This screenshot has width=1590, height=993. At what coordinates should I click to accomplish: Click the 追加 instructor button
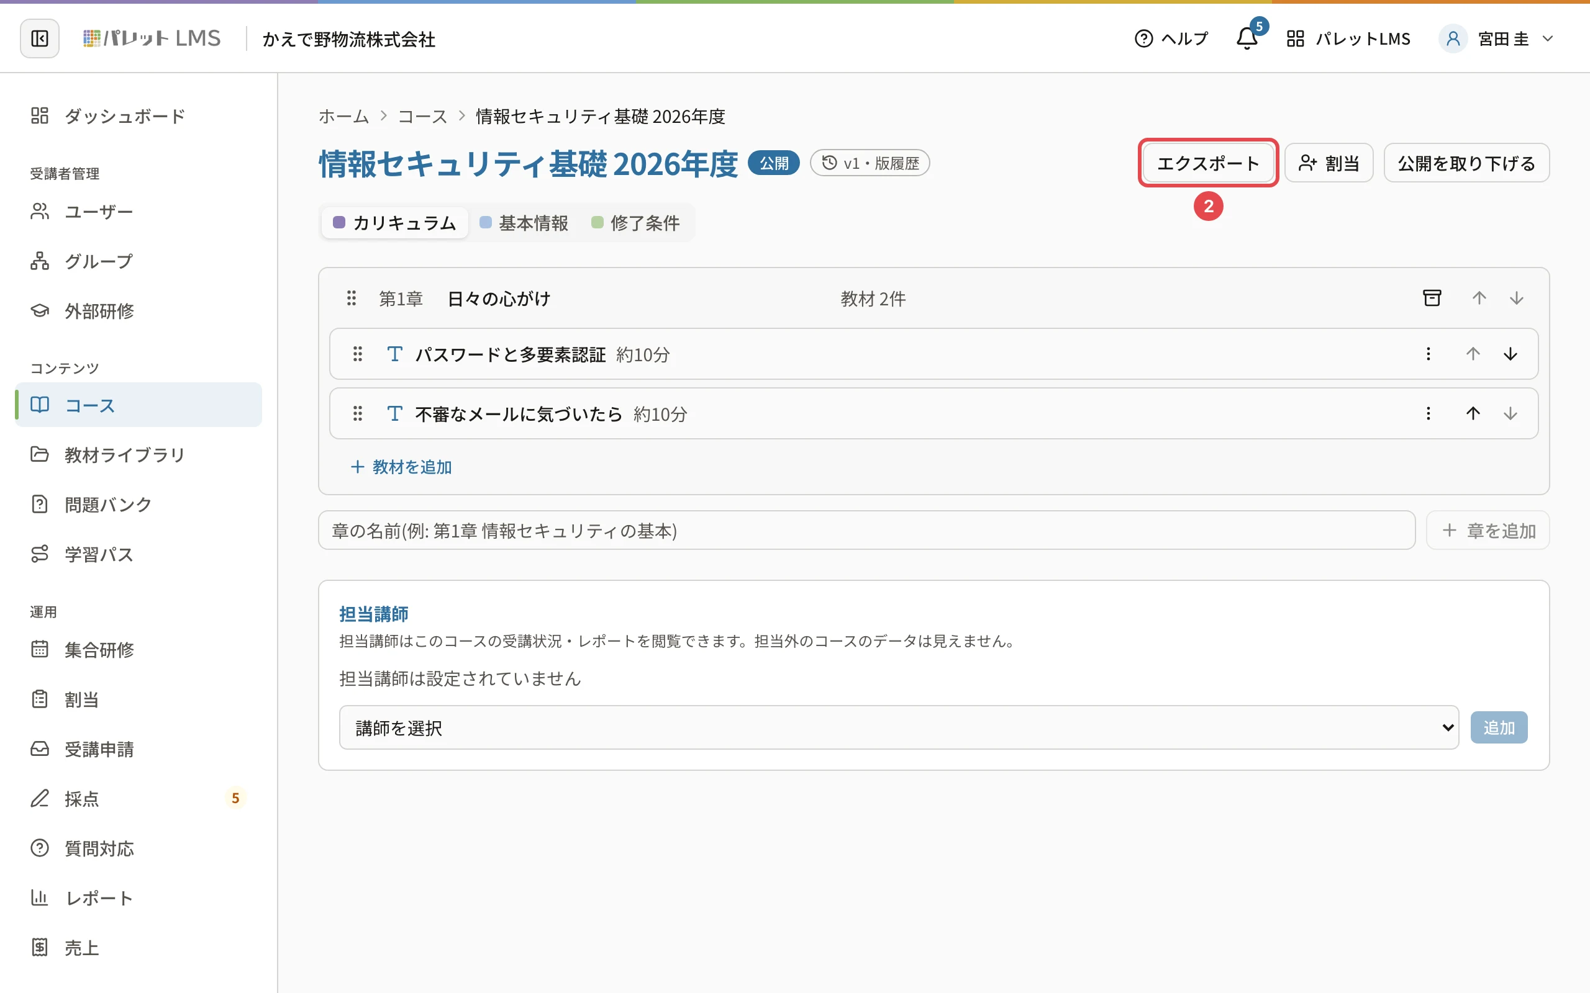coord(1499,727)
